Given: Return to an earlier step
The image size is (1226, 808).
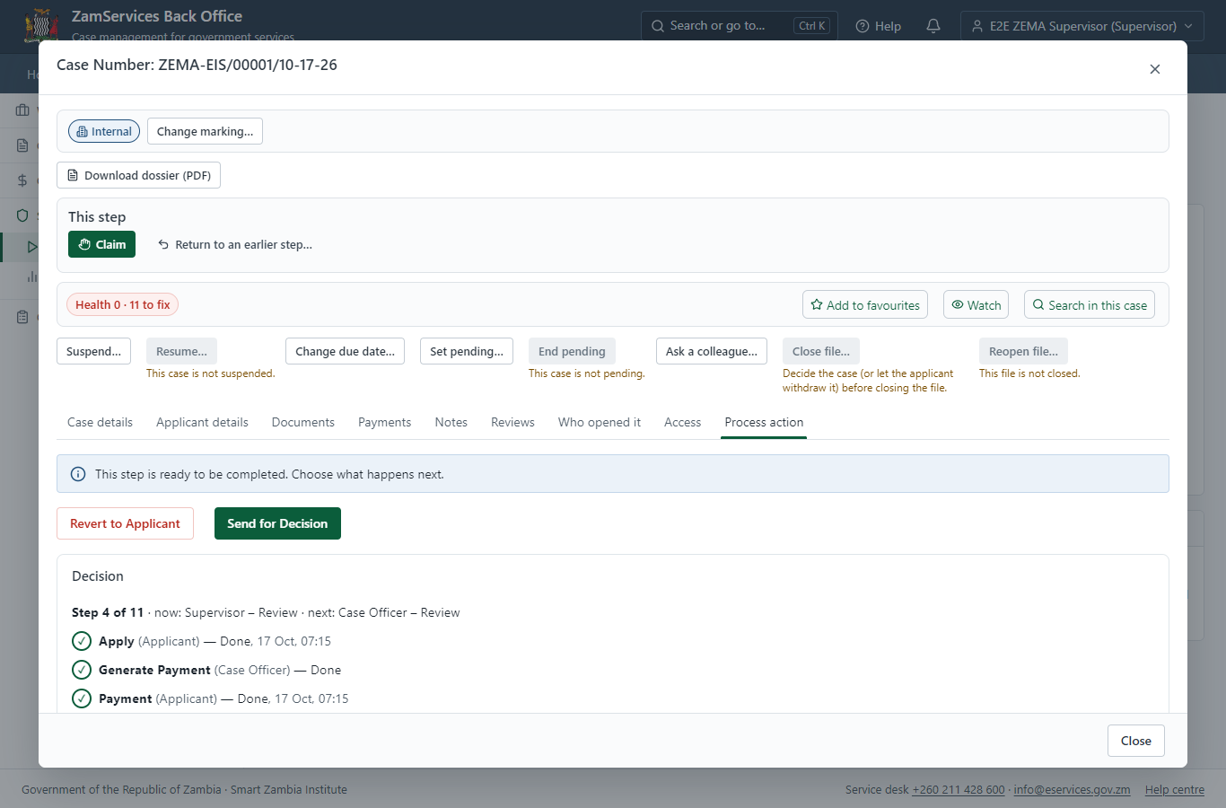Looking at the screenshot, I should (235, 244).
